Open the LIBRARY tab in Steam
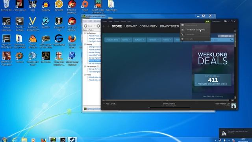The height and width of the screenshot is (142, 252). click(130, 26)
